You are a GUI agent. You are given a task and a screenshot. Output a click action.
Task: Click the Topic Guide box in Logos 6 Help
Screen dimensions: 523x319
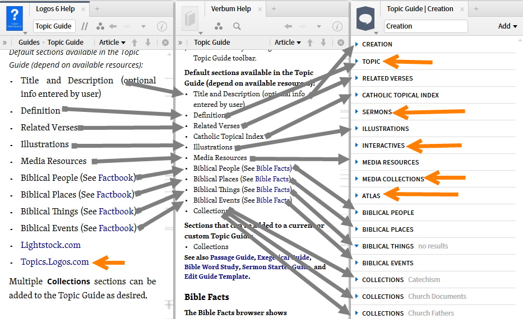click(54, 26)
